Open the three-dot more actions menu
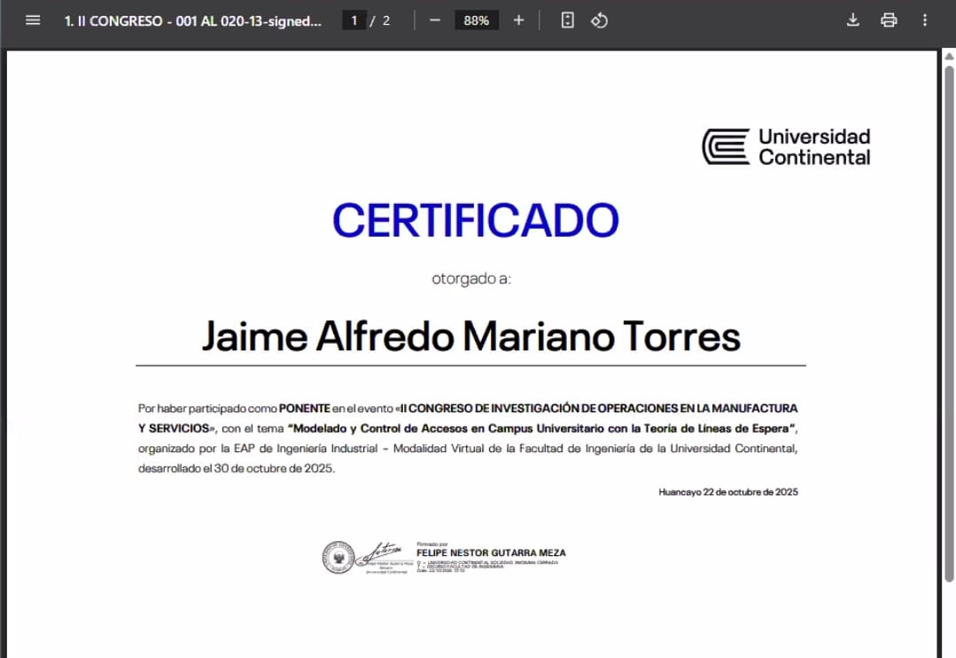Screen dimensions: 956x658 pyautogui.click(x=925, y=20)
